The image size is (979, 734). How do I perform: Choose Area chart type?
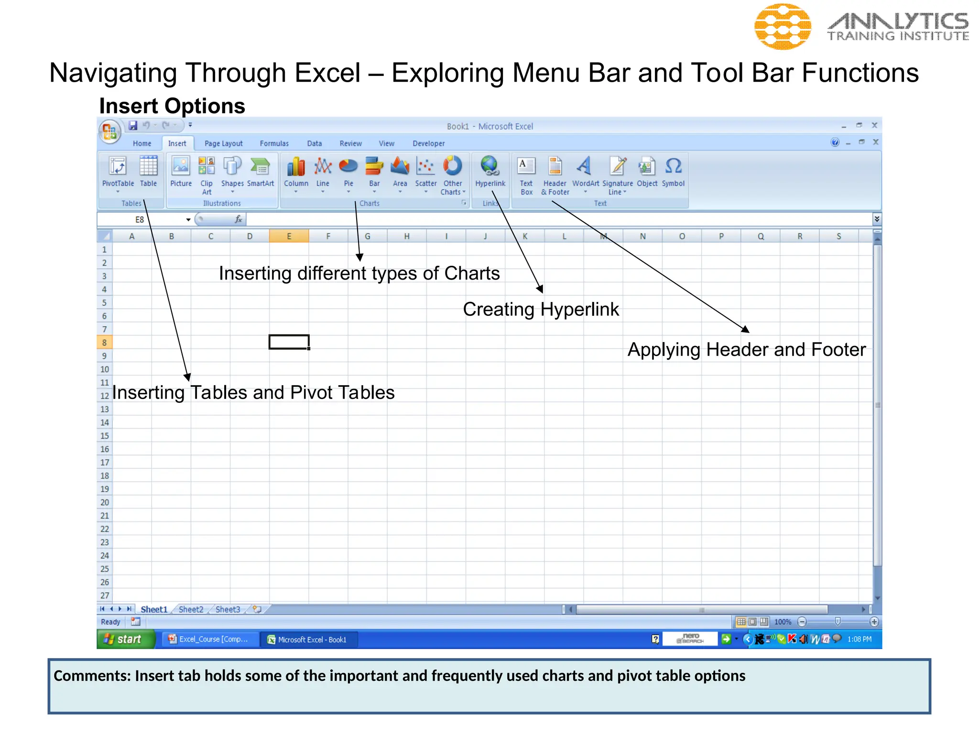coord(400,175)
